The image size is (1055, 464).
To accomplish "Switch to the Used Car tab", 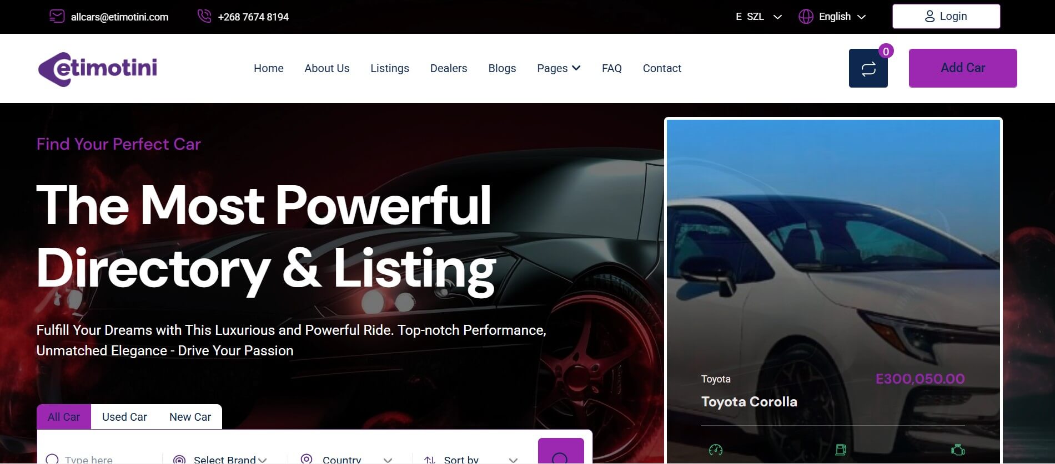I will tap(124, 417).
